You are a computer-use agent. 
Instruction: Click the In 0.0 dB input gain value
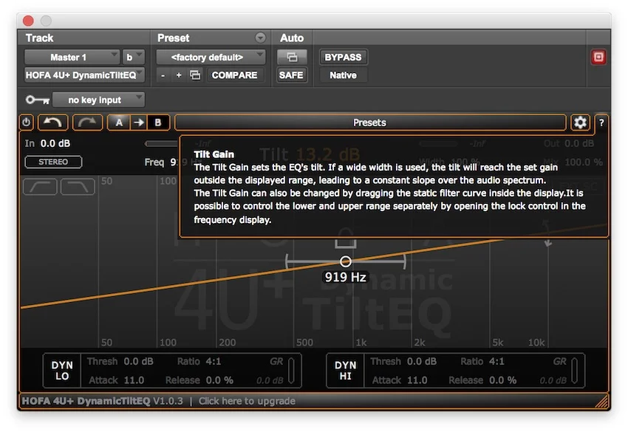[x=55, y=143]
